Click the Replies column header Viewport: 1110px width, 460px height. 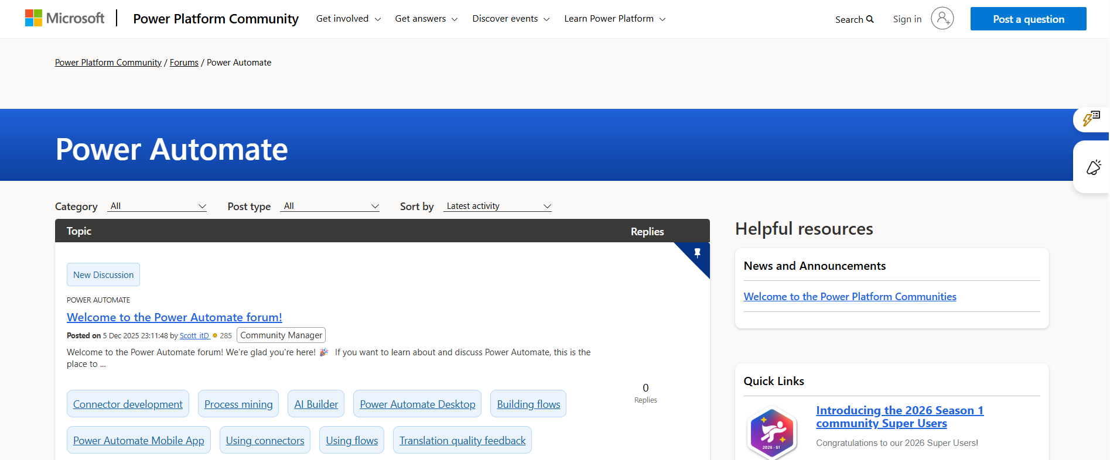(647, 232)
